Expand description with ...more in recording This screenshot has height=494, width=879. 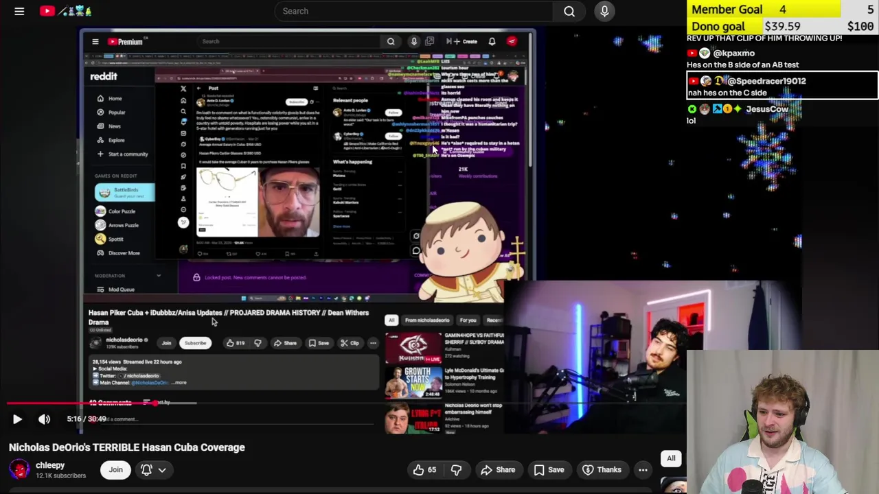point(180,382)
